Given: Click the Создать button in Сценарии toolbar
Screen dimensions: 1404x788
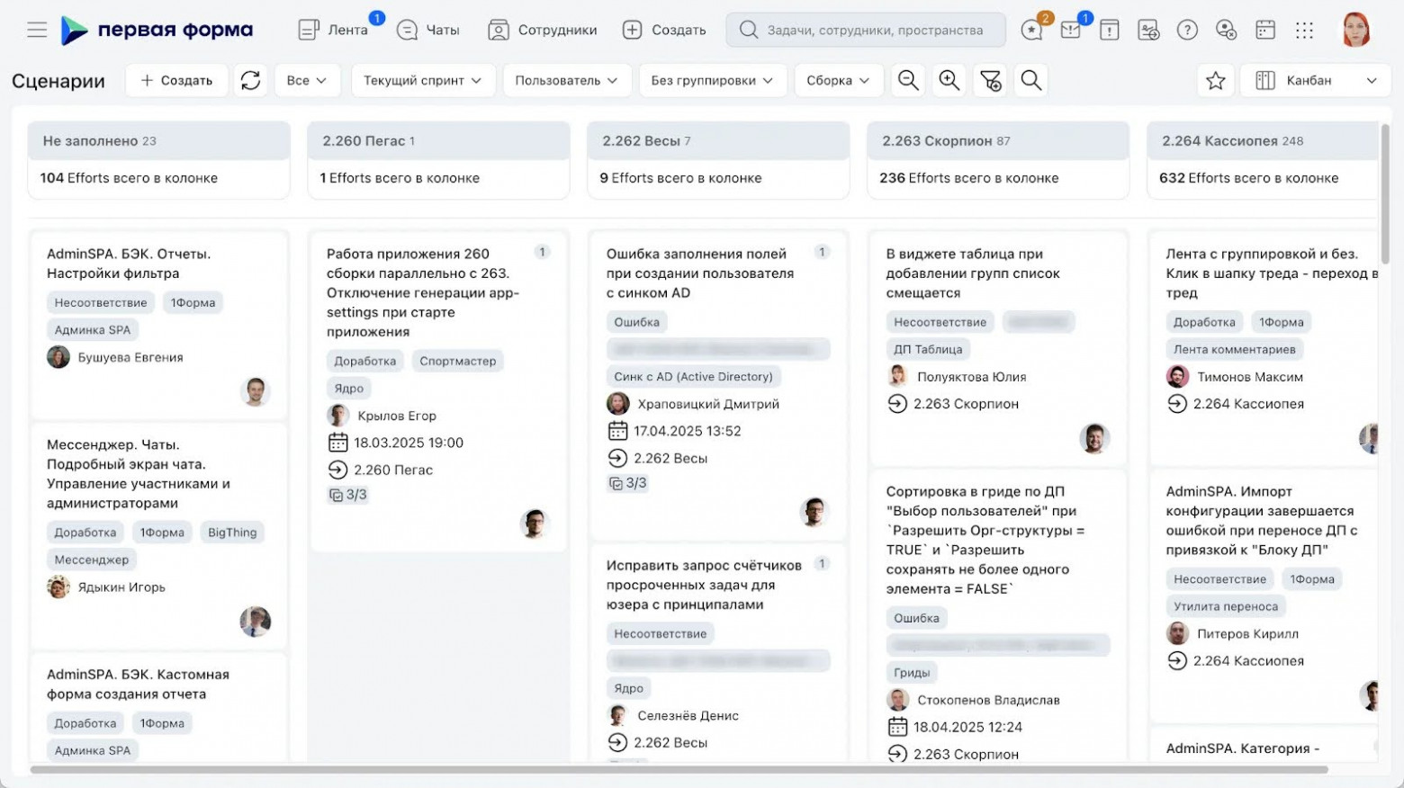Looking at the screenshot, I should coord(176,80).
